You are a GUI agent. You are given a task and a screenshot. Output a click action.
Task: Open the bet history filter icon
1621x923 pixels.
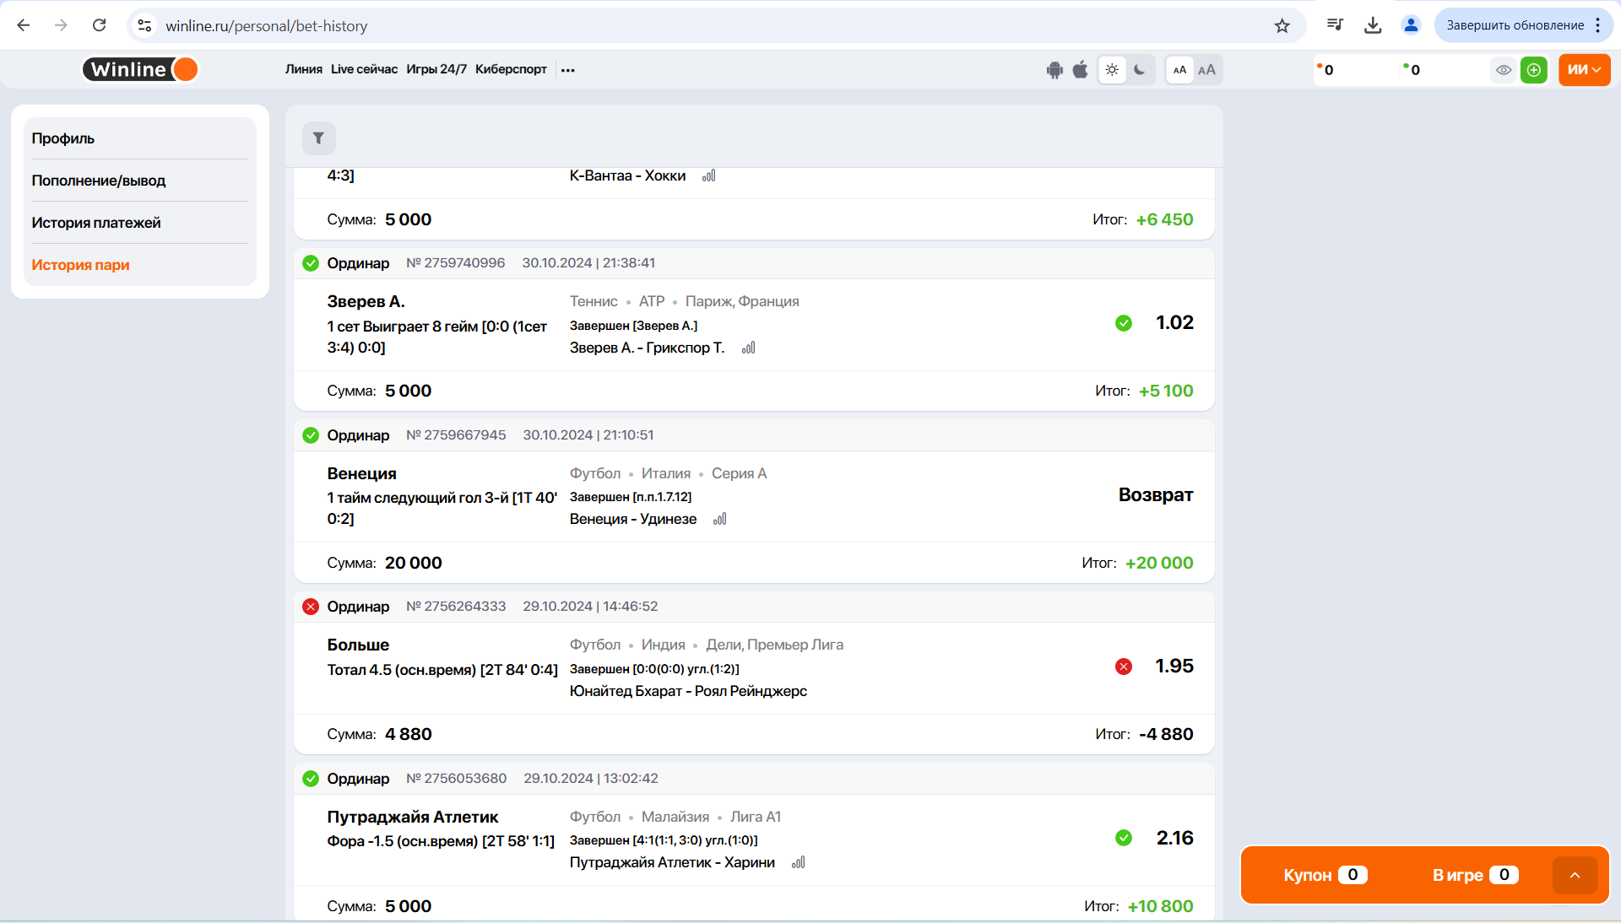[318, 138]
